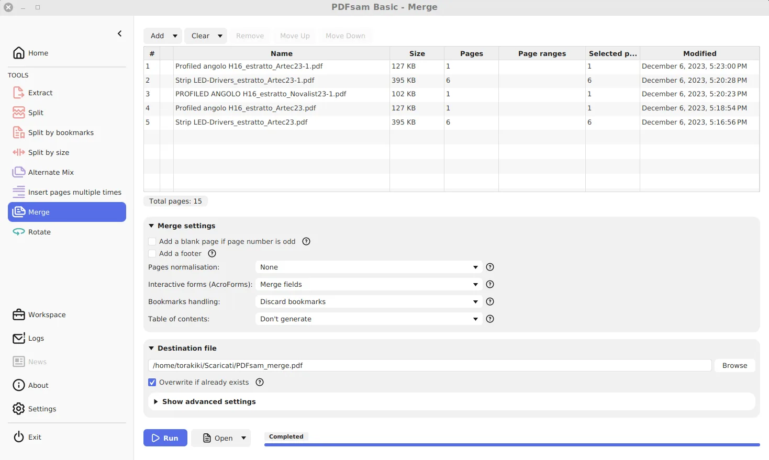Screen dimensions: 769x460
Task: Open the arrow menu beside the Open button
Action: click(244, 438)
